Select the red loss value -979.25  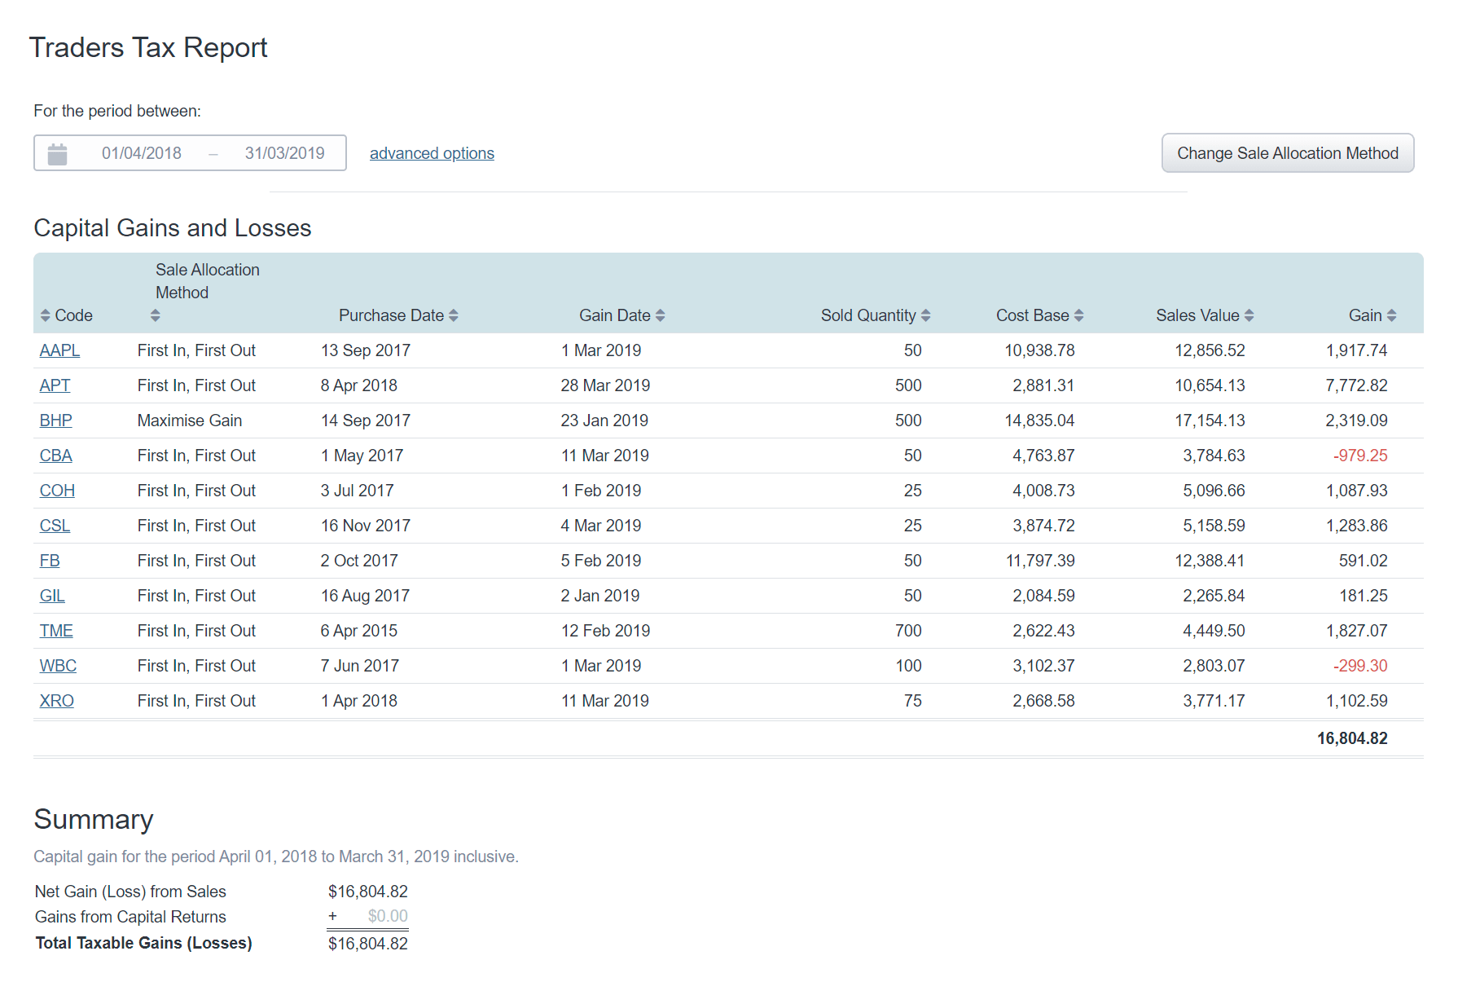pos(1360,456)
